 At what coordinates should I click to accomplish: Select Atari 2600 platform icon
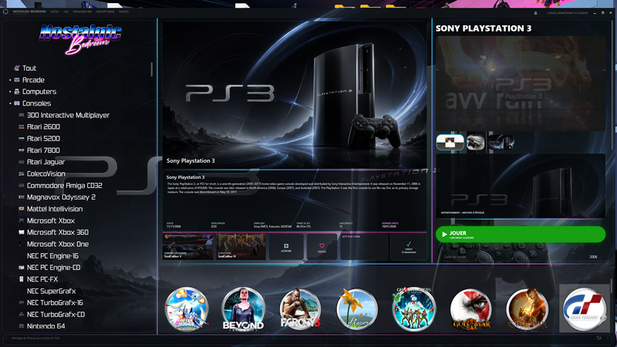(x=22, y=126)
